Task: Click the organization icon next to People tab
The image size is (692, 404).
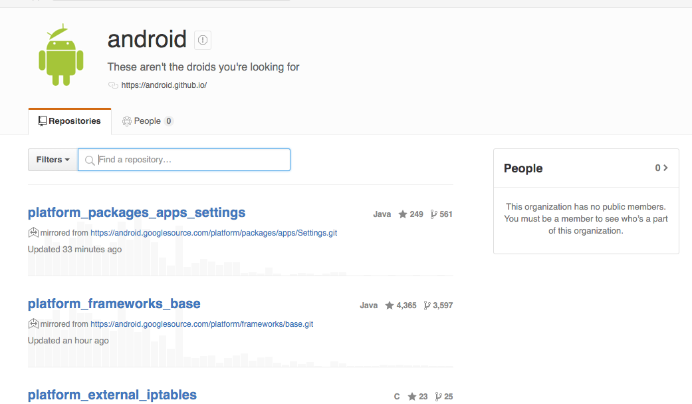Action: 126,120
